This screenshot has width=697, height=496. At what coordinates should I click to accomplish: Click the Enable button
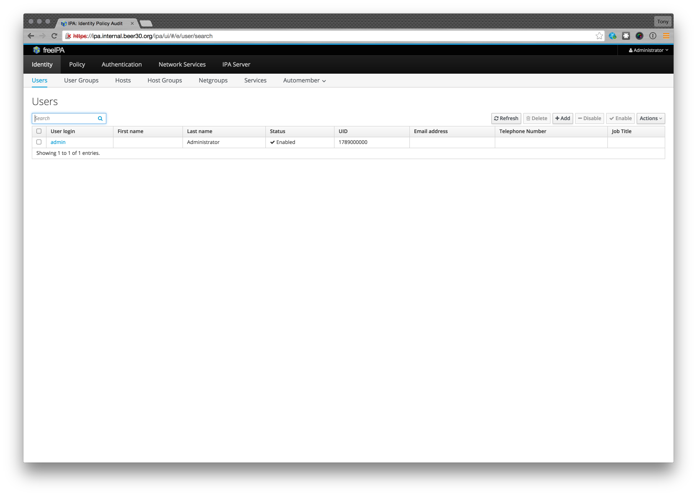(620, 118)
